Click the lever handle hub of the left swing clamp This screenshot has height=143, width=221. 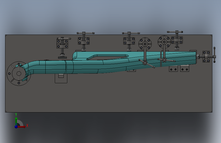coord(145,63)
